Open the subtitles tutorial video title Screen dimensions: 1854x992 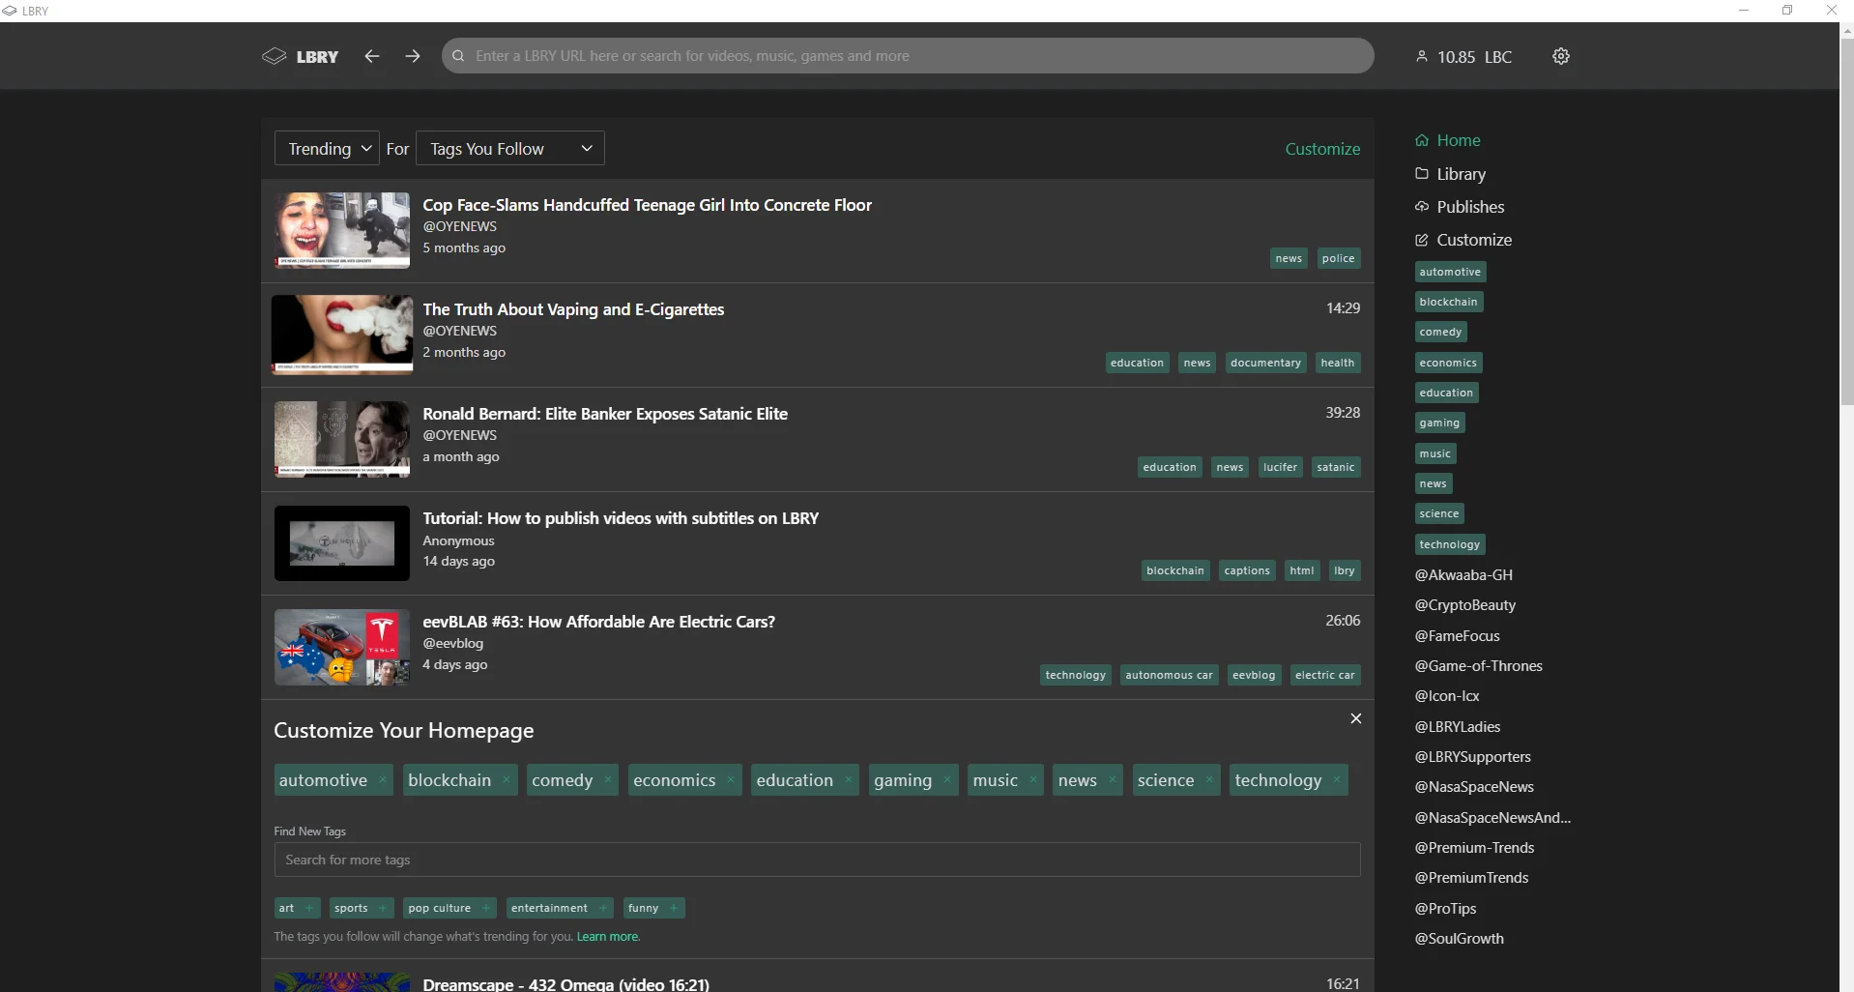tap(621, 518)
